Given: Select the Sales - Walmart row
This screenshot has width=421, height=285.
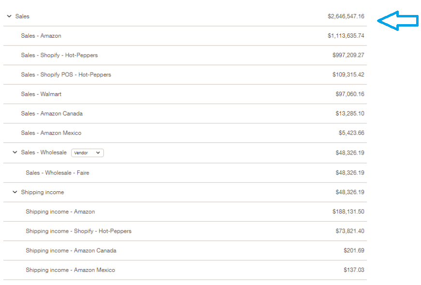Looking at the screenshot, I should [x=41, y=94].
